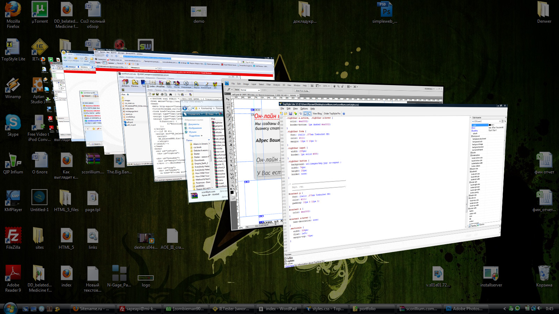Expand the padding property in Style Inspector

coord(472,130)
